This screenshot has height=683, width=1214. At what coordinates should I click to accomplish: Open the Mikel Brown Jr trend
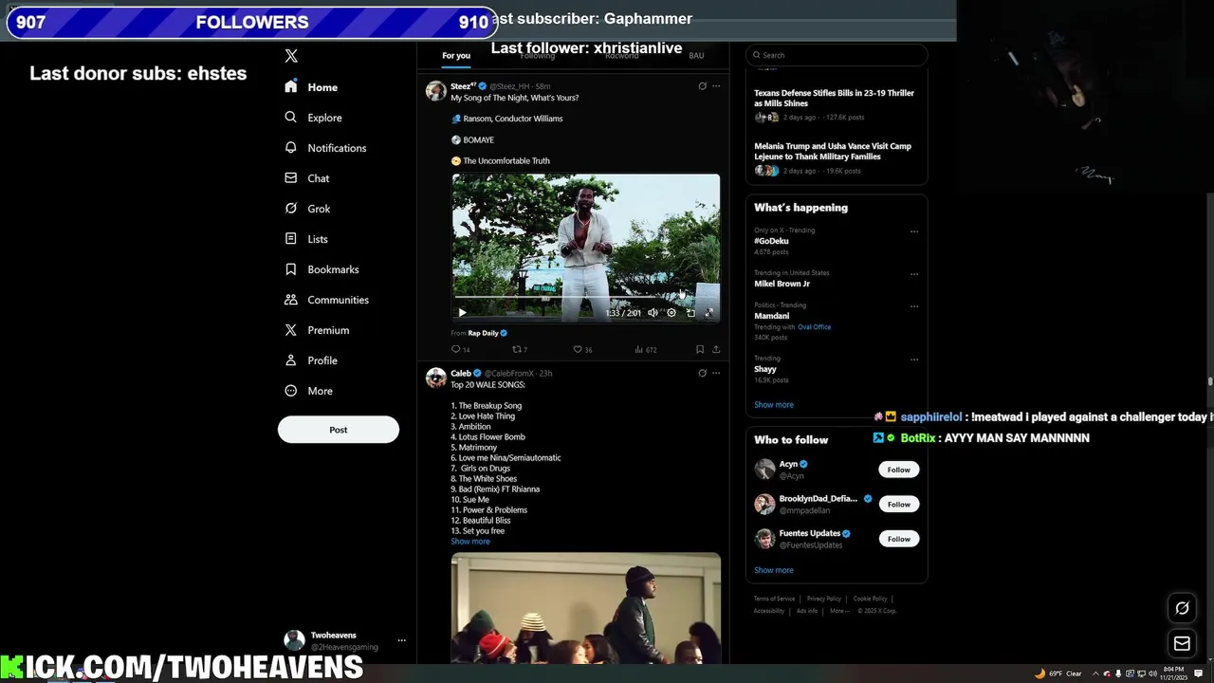[x=782, y=284]
